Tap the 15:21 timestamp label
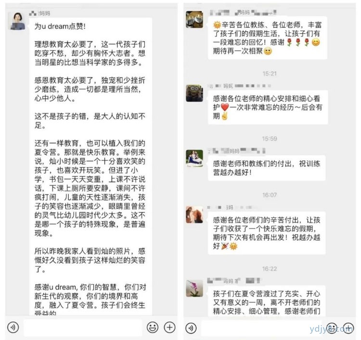 click(x=270, y=74)
